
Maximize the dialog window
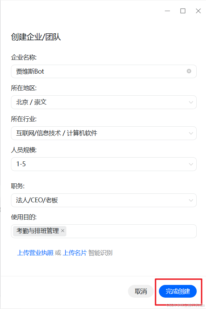(x=183, y=11)
